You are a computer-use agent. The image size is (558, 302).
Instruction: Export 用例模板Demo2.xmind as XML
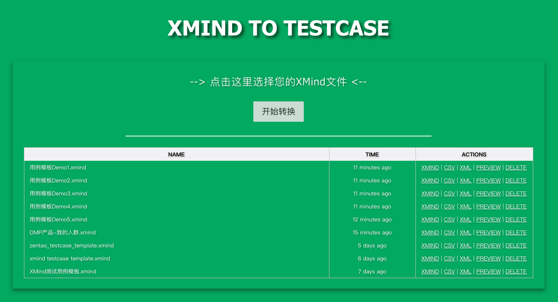pyautogui.click(x=465, y=180)
